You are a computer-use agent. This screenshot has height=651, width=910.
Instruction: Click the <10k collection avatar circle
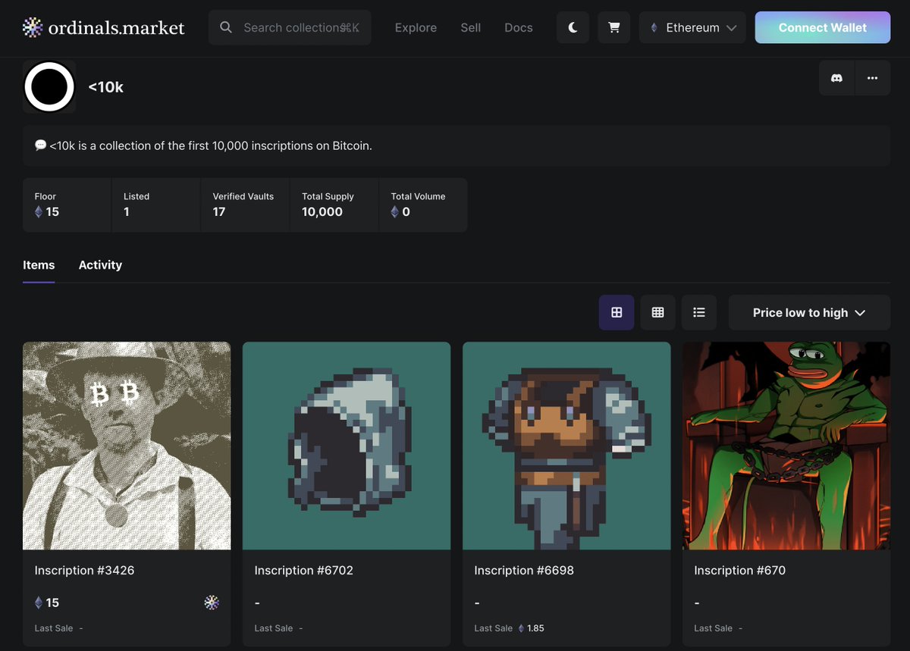click(49, 87)
